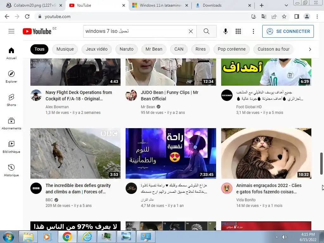Open Windows Explorer from taskbar
324x243 pixels.
pyautogui.click(x=28, y=237)
